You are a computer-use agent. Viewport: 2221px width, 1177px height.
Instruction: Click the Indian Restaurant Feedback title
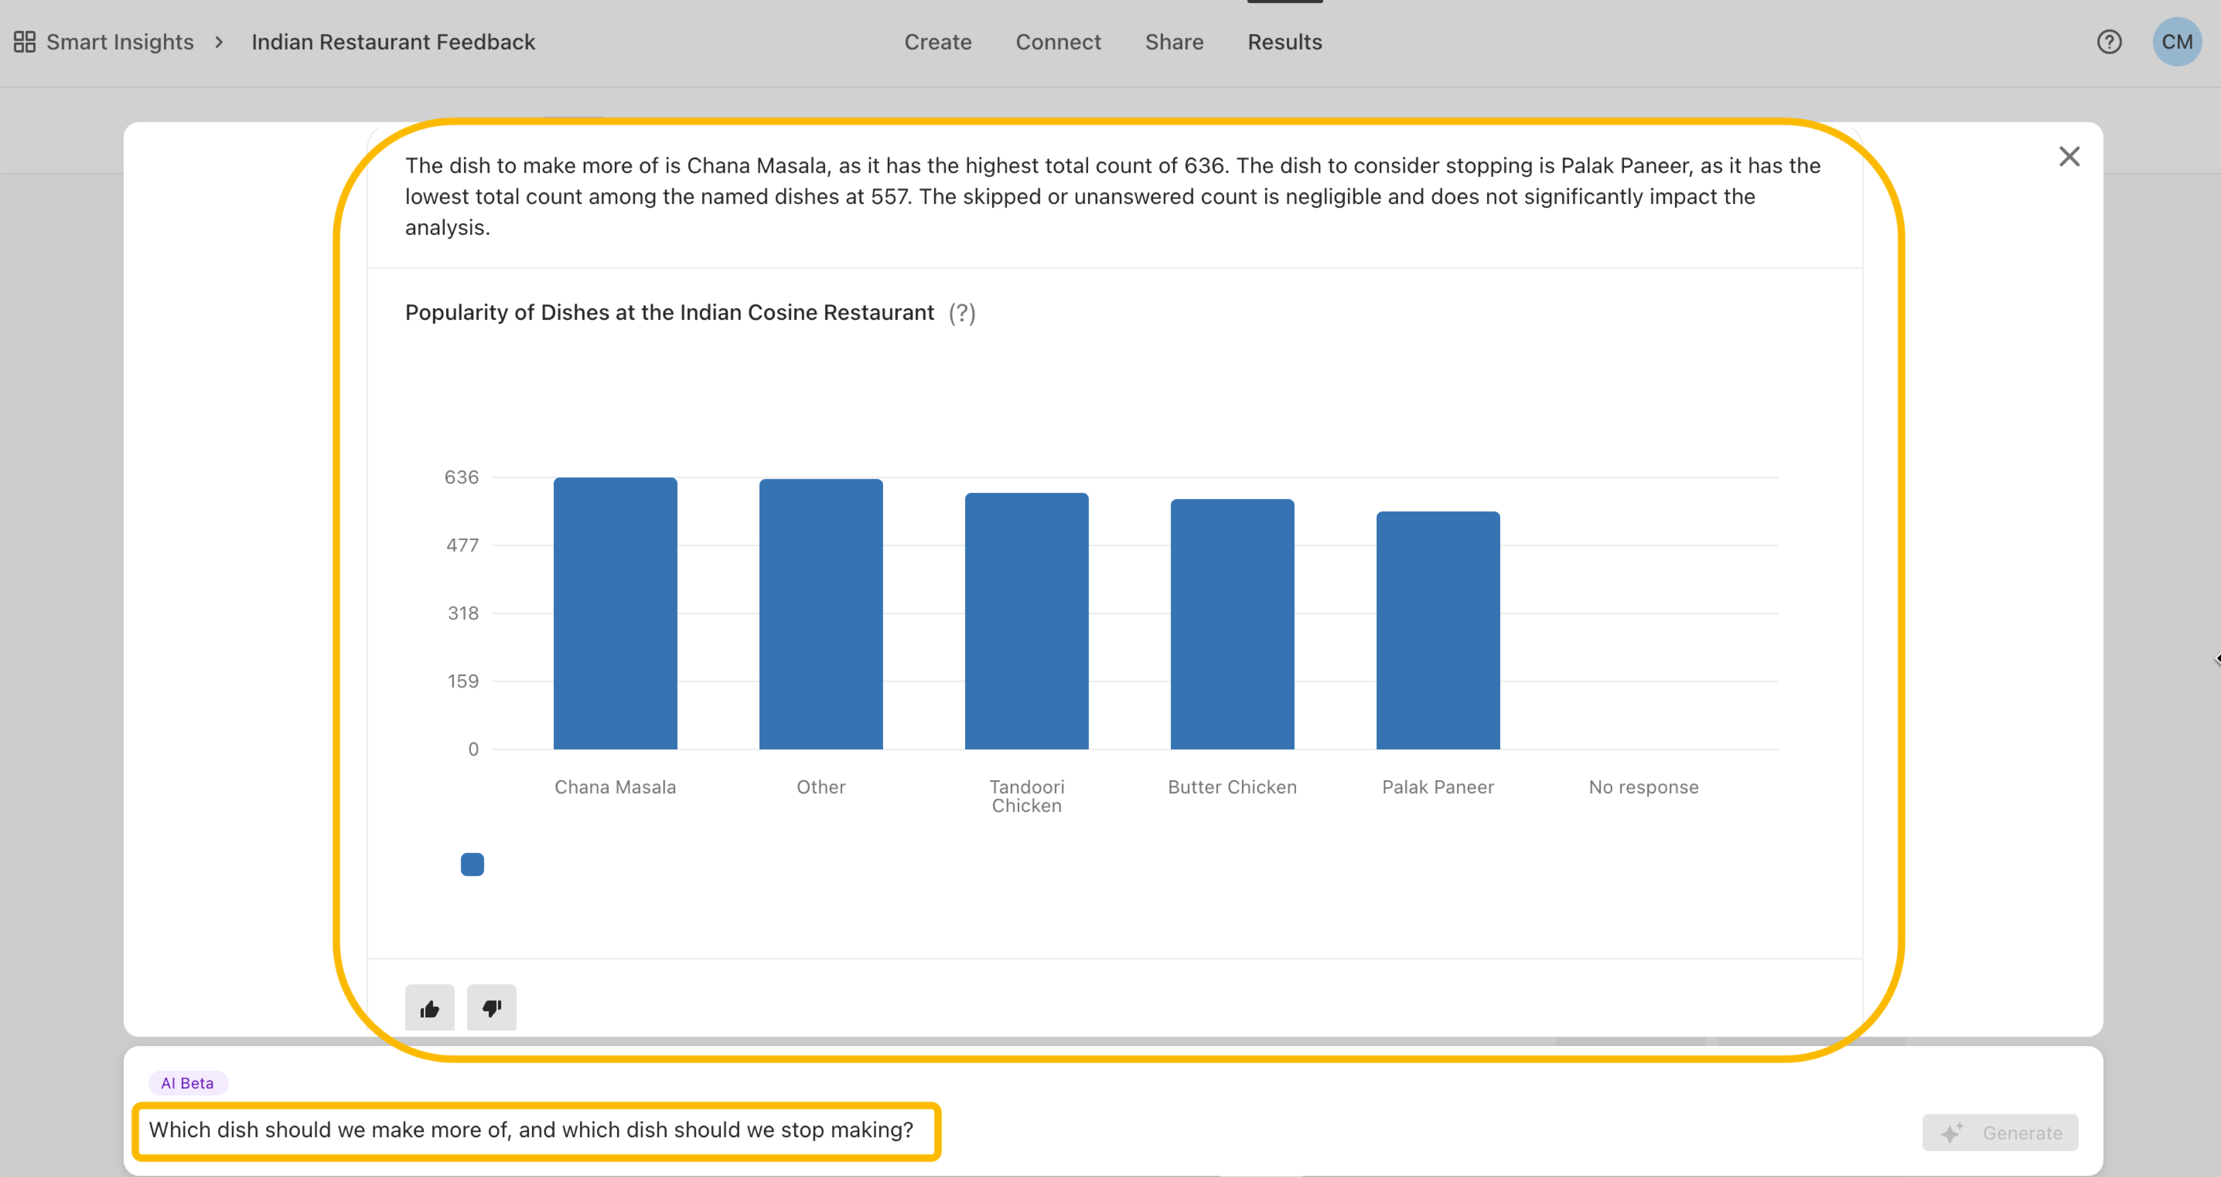tap(393, 41)
